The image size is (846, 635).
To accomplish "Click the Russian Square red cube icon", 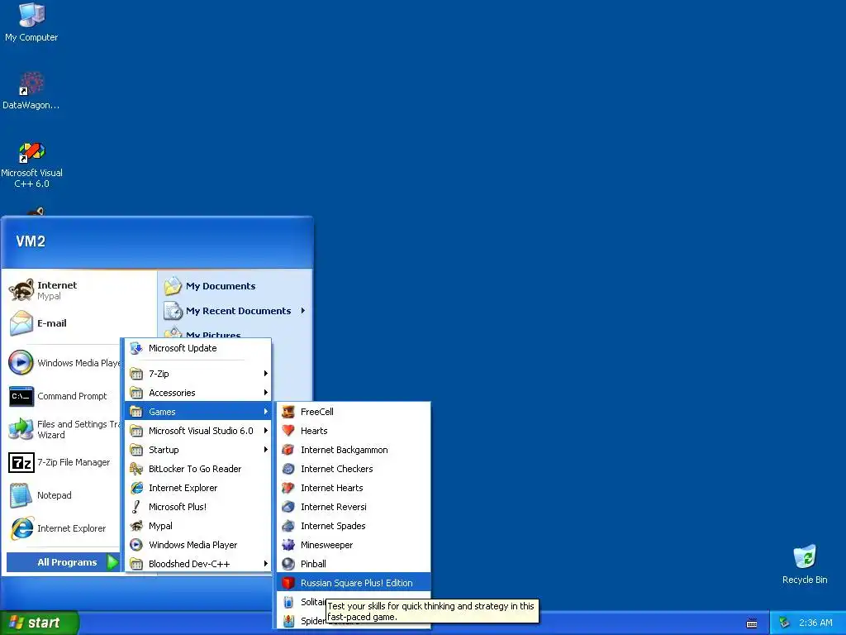I will click(x=288, y=583).
